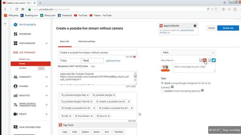This screenshot has height=135, width=241.
Task: Open the browser speed dial grid icon
Action: tap(23, 9)
